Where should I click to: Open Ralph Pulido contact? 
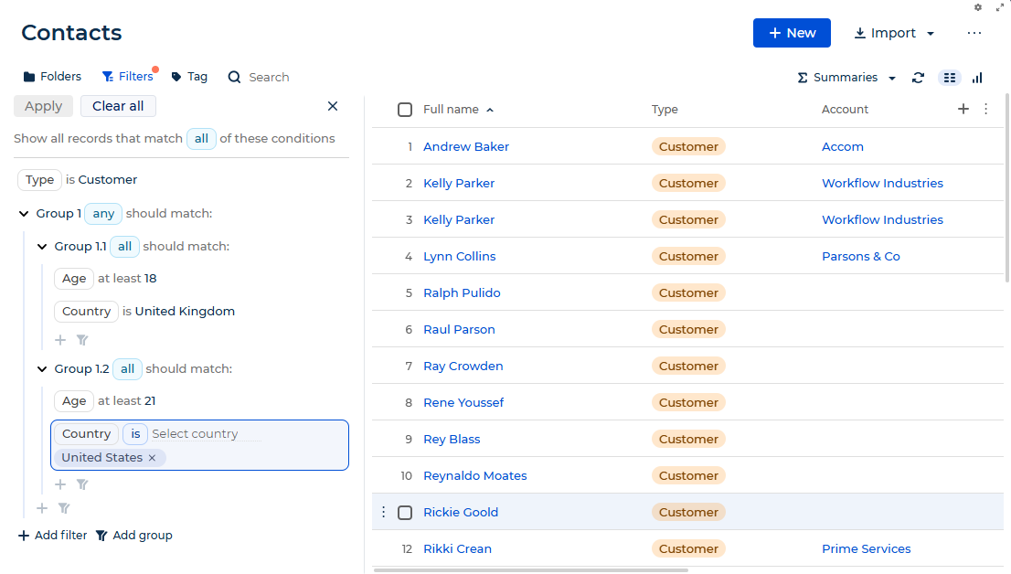coord(462,293)
